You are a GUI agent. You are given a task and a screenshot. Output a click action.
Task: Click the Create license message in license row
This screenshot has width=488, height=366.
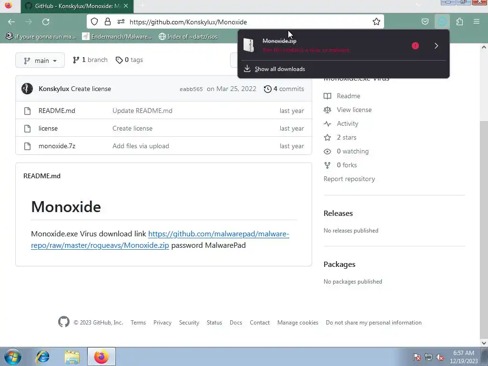[x=132, y=128]
